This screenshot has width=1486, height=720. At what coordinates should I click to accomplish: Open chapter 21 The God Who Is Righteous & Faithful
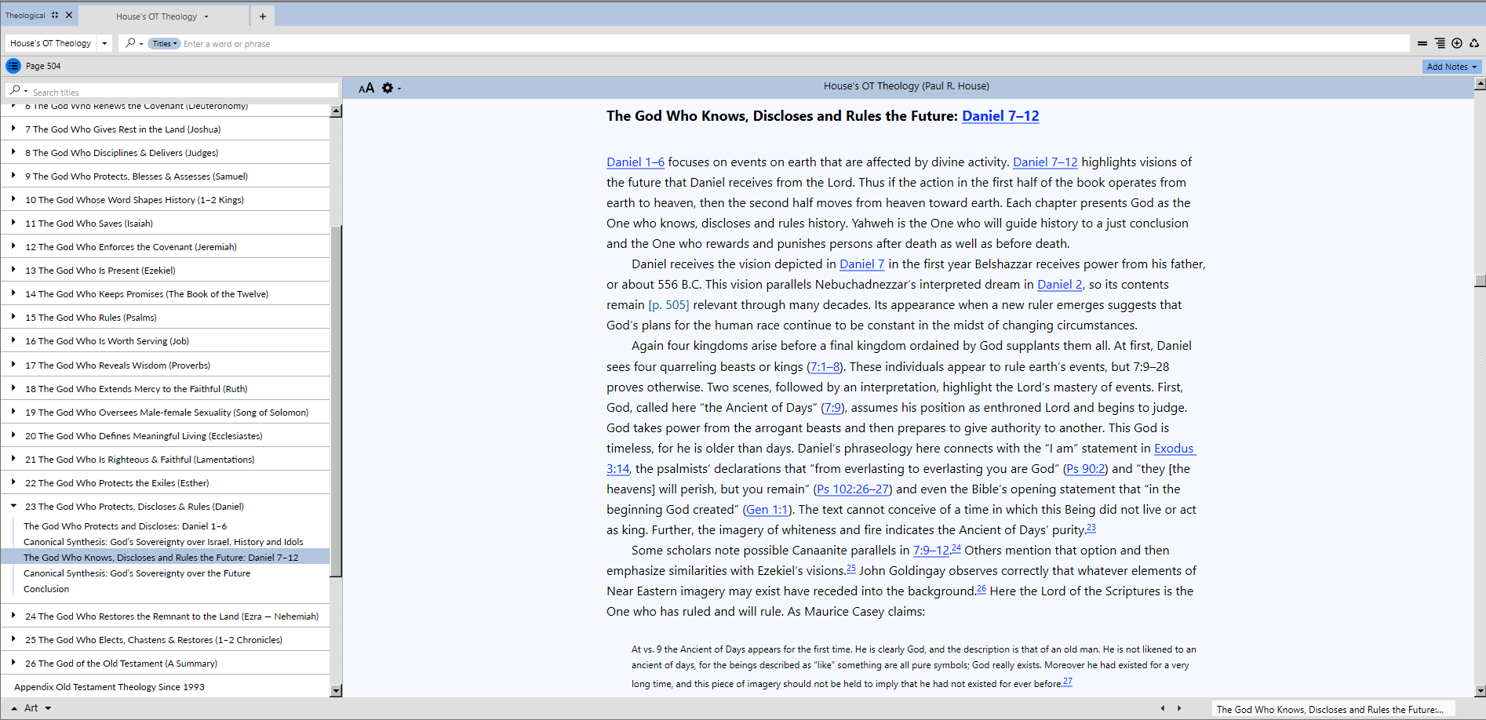140,460
